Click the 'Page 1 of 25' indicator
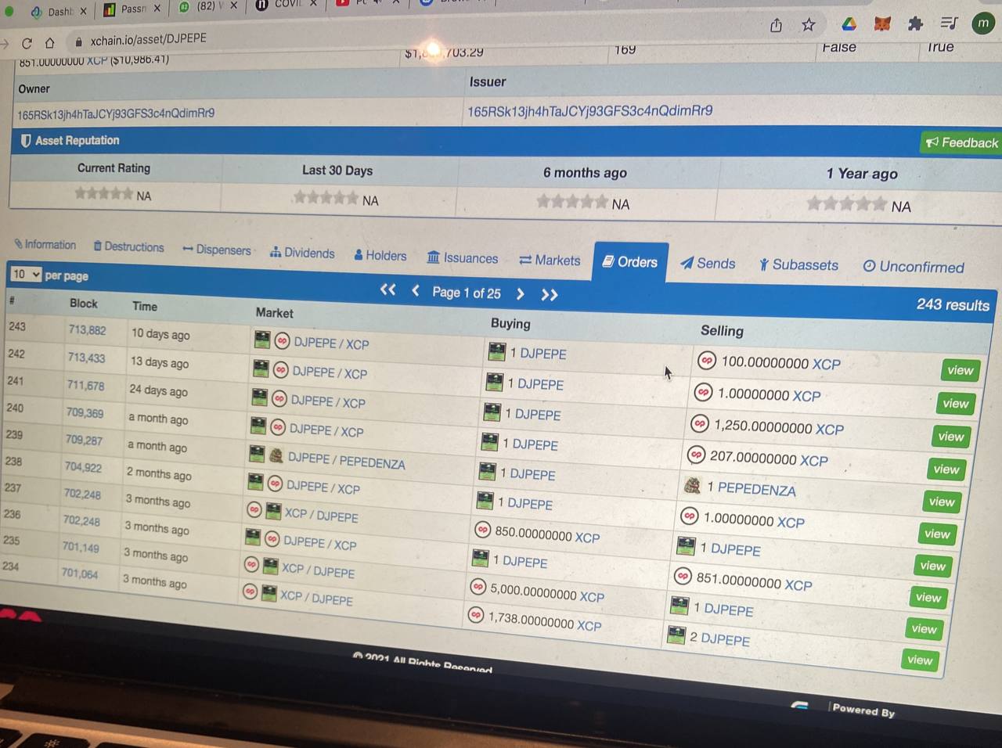Image resolution: width=1002 pixels, height=748 pixels. 467,292
